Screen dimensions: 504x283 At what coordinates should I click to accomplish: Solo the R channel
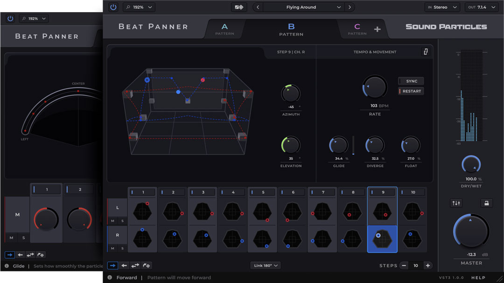(x=122, y=249)
